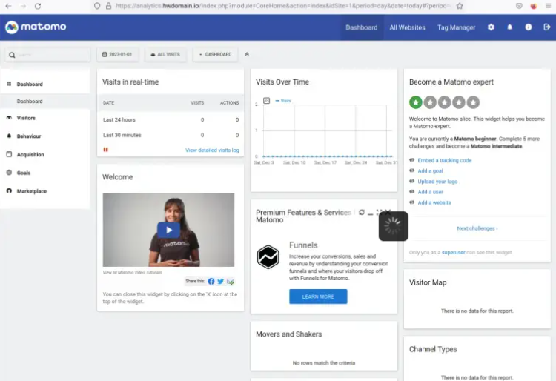Open View detailed visits log link
The width and height of the screenshot is (556, 381).
point(212,150)
